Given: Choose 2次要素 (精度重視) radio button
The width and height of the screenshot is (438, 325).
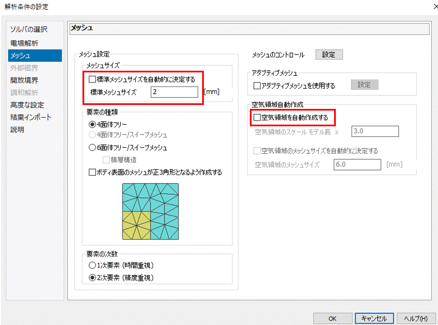Looking at the screenshot, I should coord(93,277).
